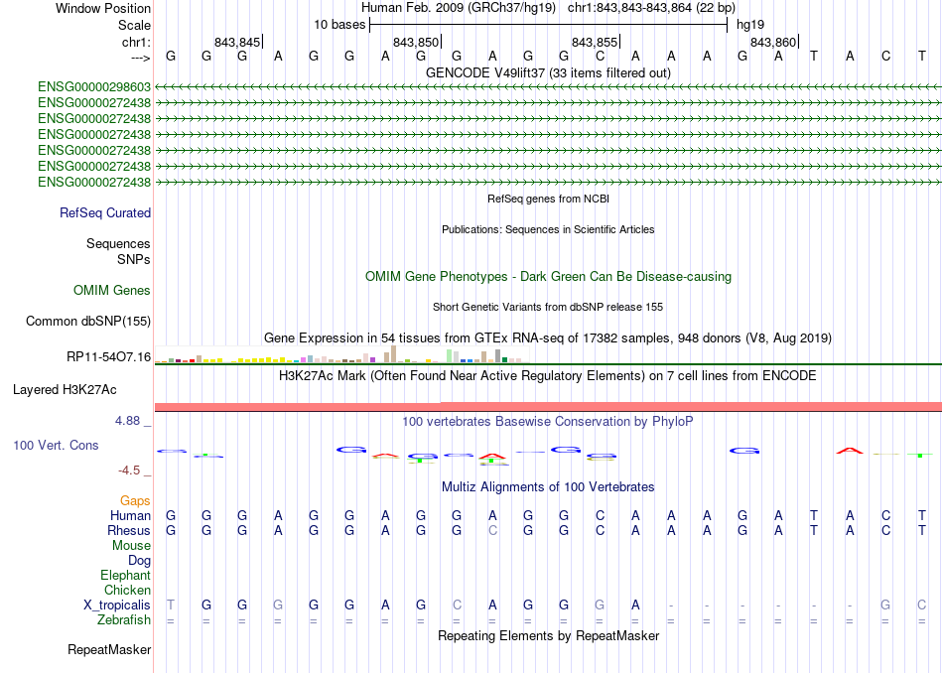943x673 pixels.
Task: Select the Sequences publications track label
Action: pyautogui.click(x=118, y=243)
